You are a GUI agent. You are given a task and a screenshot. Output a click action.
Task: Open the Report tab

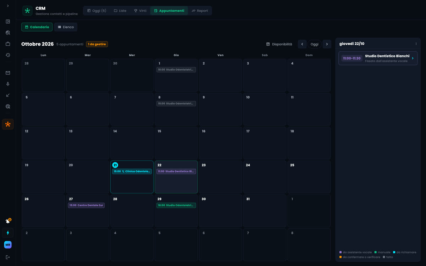click(x=200, y=11)
